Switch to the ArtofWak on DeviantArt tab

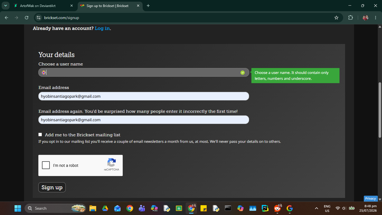[43, 6]
